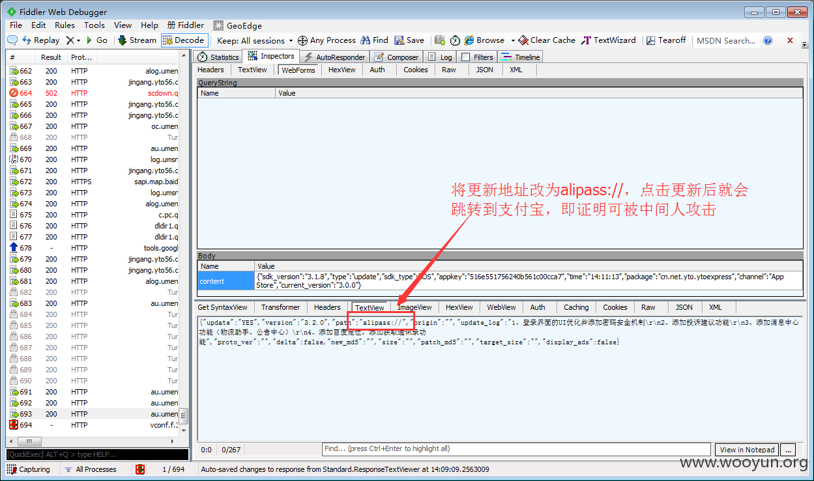Select request Headers inspector tab
Viewport: 814px width, 481px height.
pyautogui.click(x=211, y=70)
